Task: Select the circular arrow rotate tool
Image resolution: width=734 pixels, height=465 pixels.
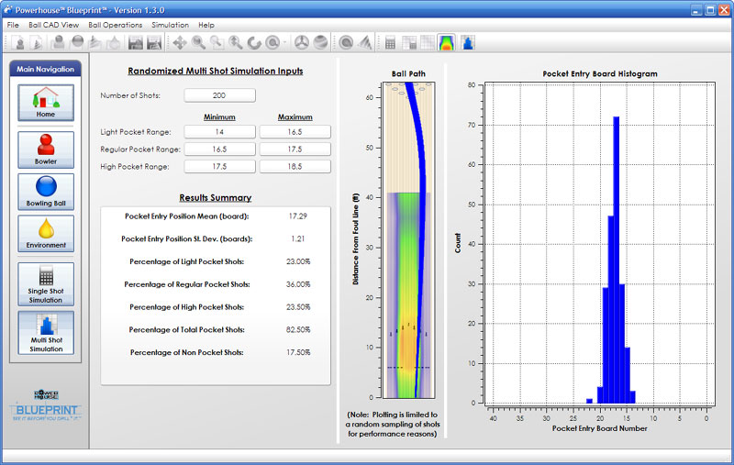Action: click(x=254, y=43)
